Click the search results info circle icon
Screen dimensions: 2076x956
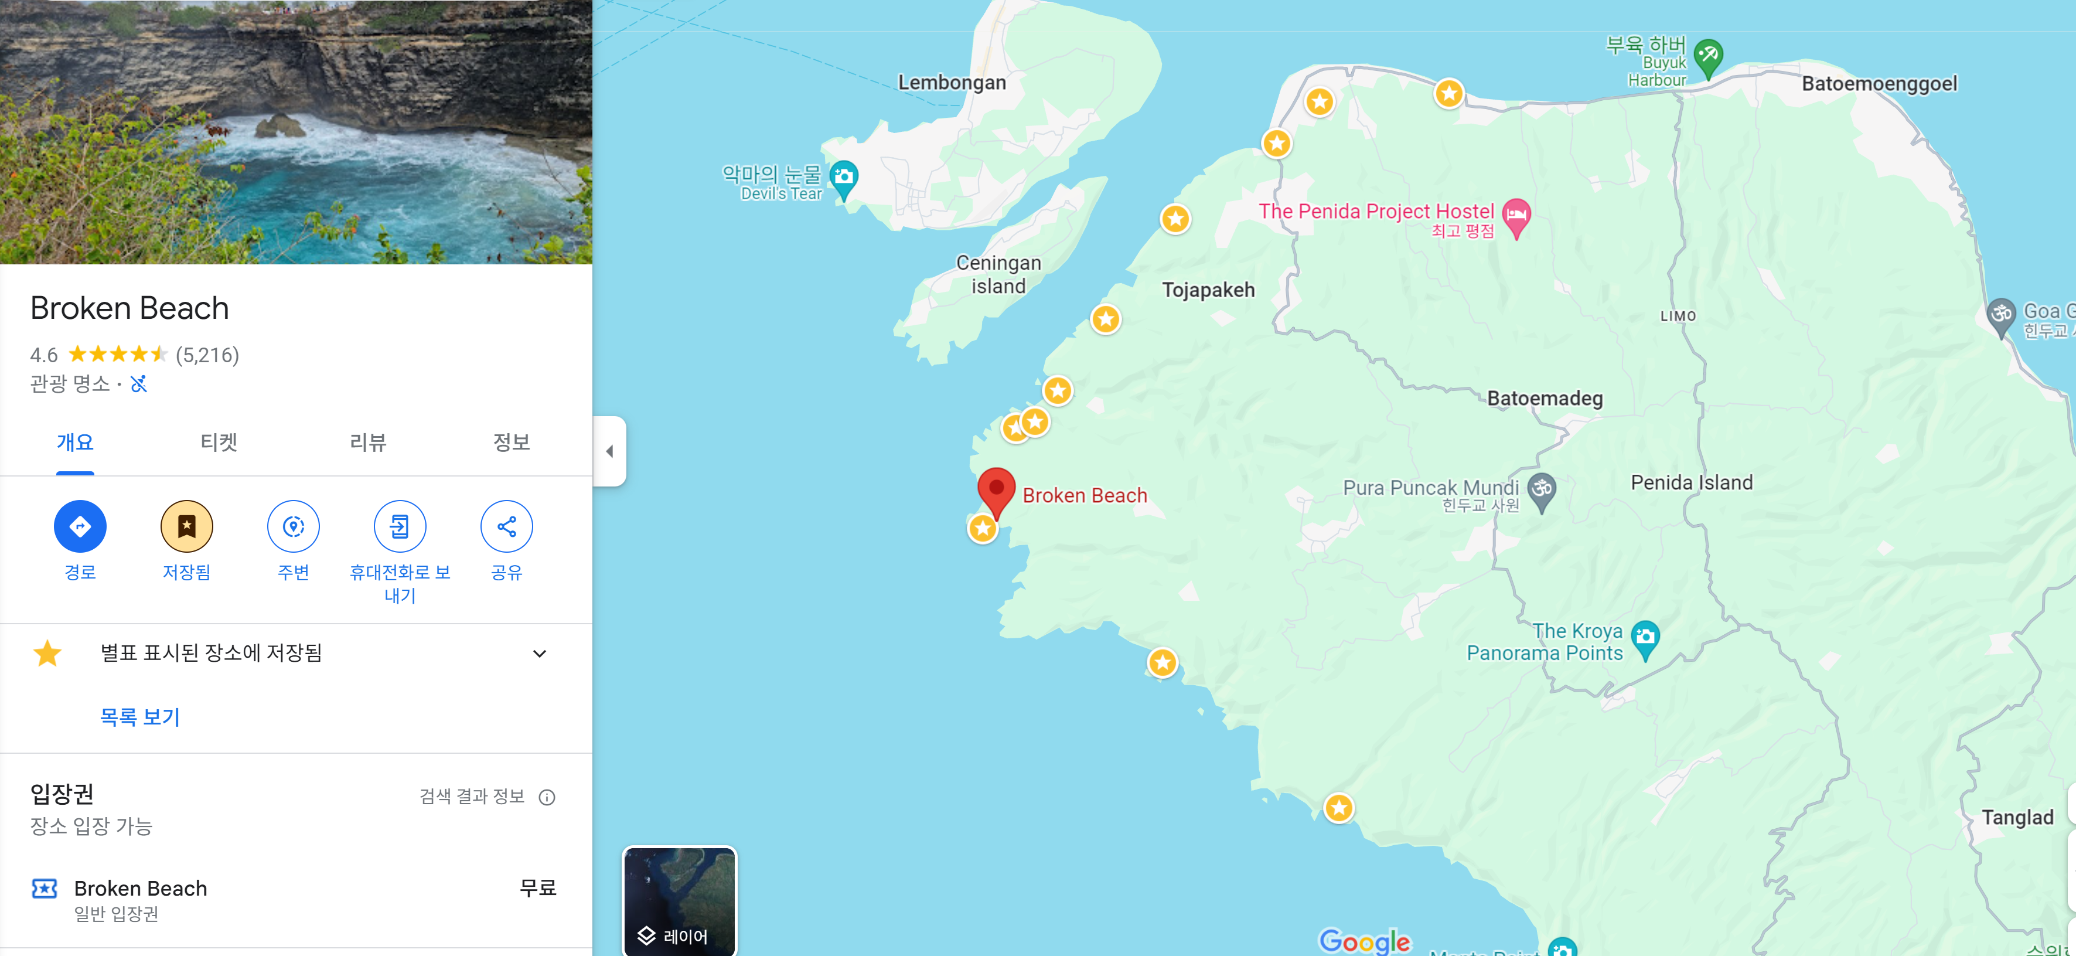(x=547, y=797)
